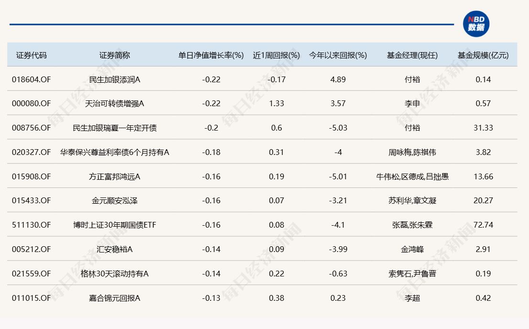Click the 基金经理(现任) column header
Viewport: 529px width, 329px height.
click(412, 55)
